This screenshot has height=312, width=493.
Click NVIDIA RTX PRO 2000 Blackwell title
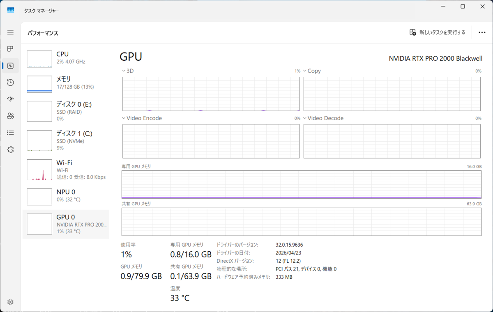point(435,58)
